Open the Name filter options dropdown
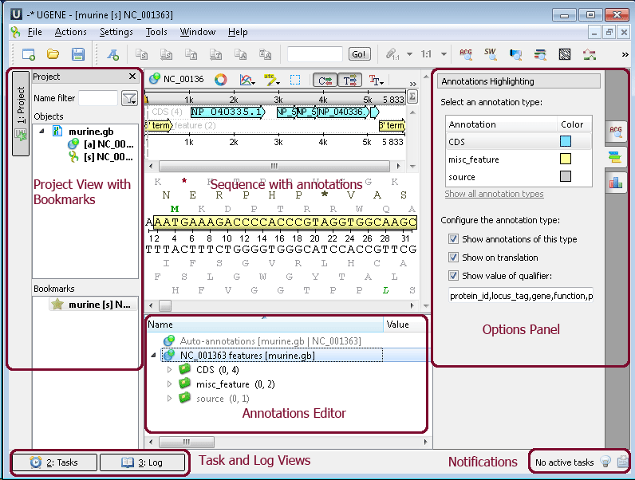 click(129, 98)
